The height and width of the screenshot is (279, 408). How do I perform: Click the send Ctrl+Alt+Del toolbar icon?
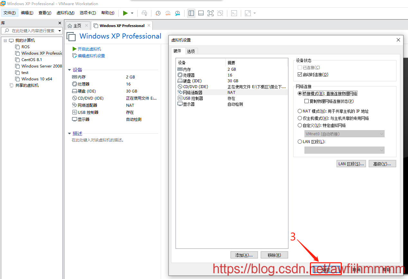pyautogui.click(x=144, y=13)
